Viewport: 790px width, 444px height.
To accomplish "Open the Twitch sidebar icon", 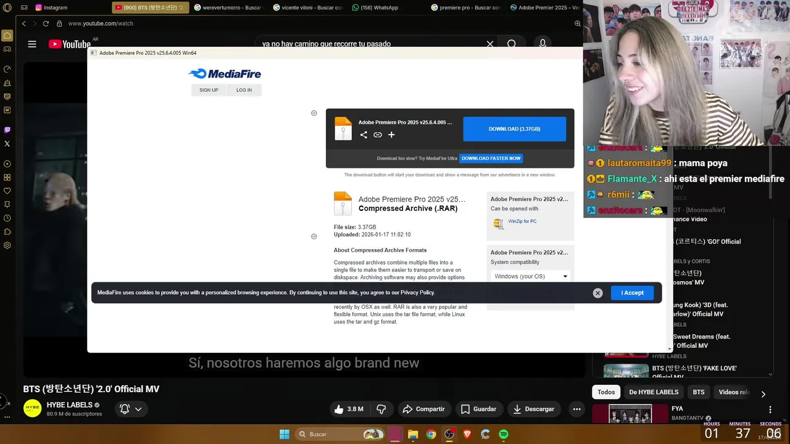I will (7, 130).
